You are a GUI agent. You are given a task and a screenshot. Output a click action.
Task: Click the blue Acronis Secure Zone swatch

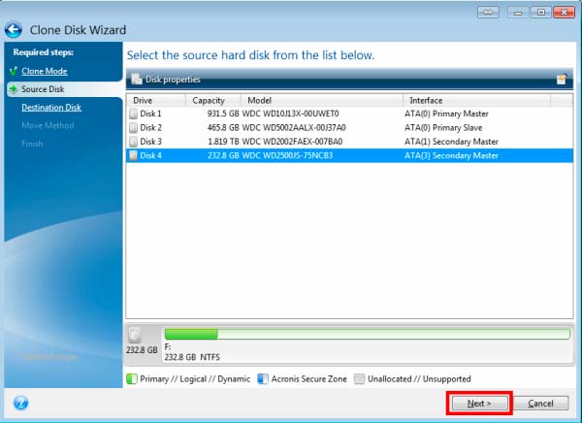coord(263,378)
